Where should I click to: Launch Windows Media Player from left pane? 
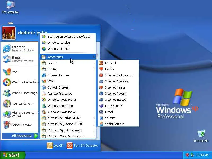pos(20,82)
